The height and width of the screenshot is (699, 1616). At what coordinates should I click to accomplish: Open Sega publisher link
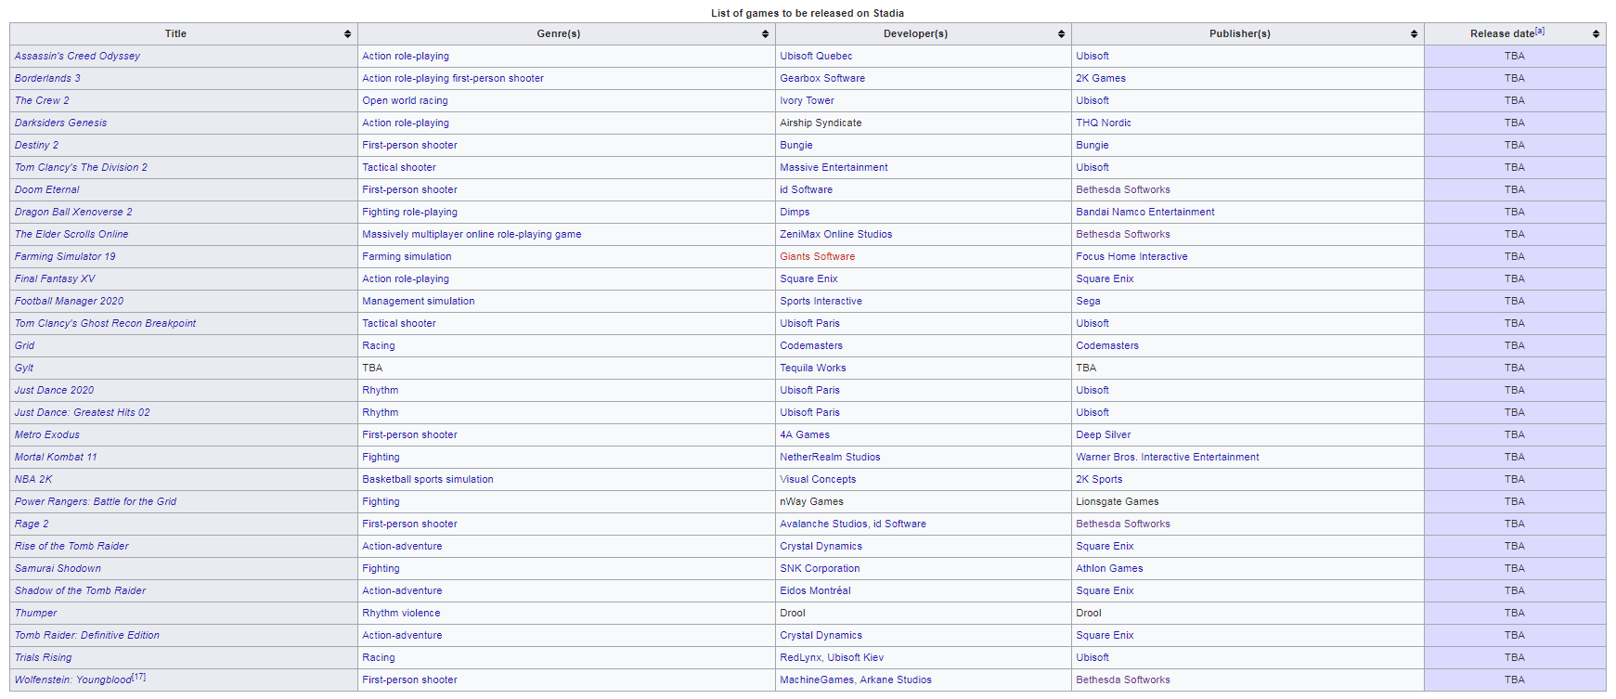pos(1088,301)
